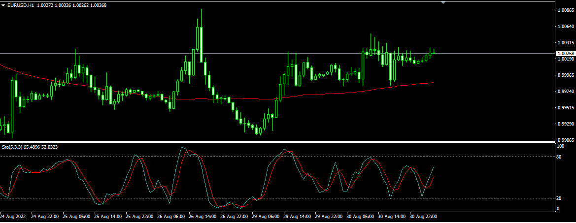Click time label 24 Aug 22:00

coord(45,217)
